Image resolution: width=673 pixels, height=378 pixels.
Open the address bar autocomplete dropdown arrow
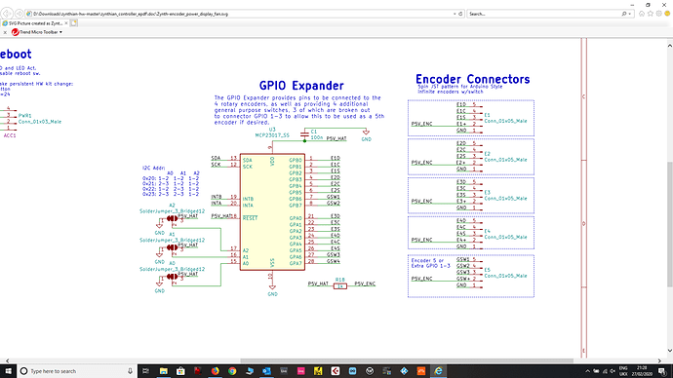point(455,14)
